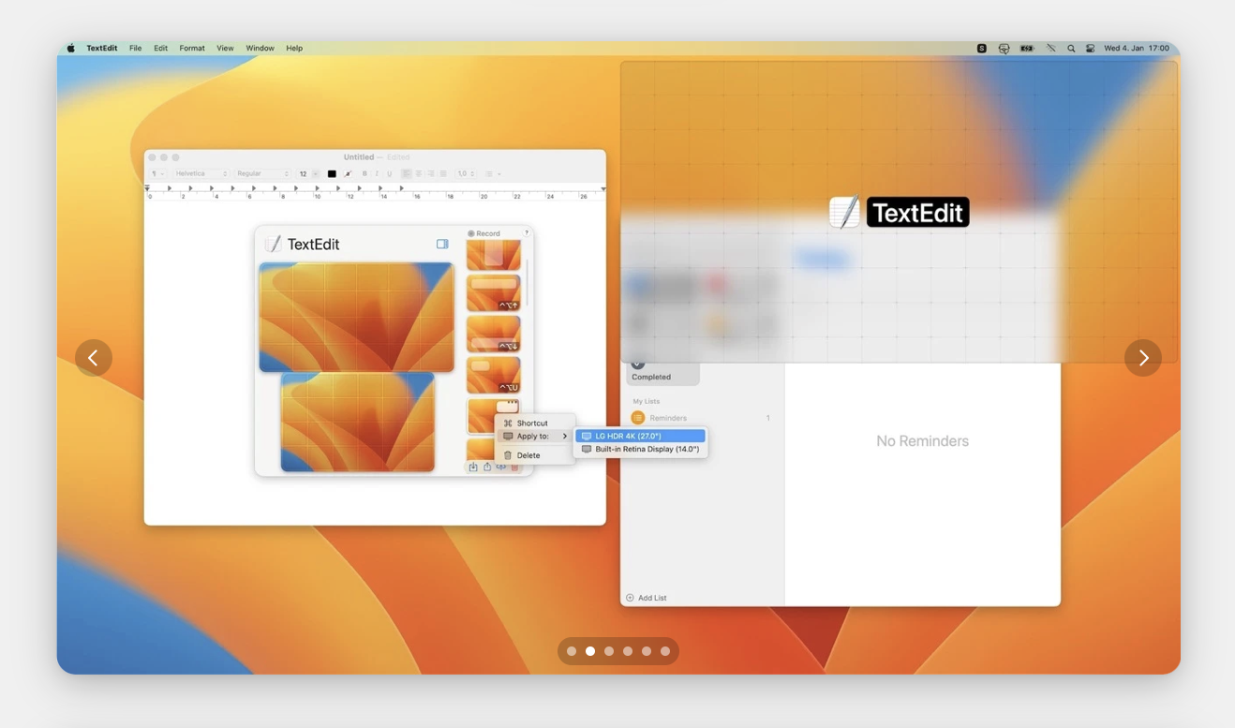
Task: Click the TextEdit label on the grid overlay
Action: [917, 213]
